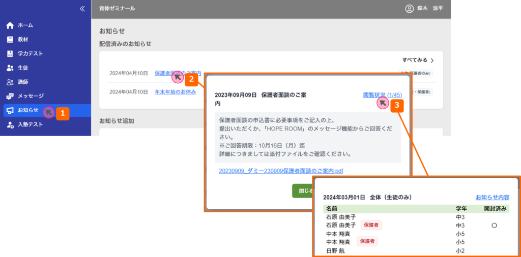The width and height of the screenshot is (521, 257).
Task: Click the 生徒 people icon
Action: (10, 68)
